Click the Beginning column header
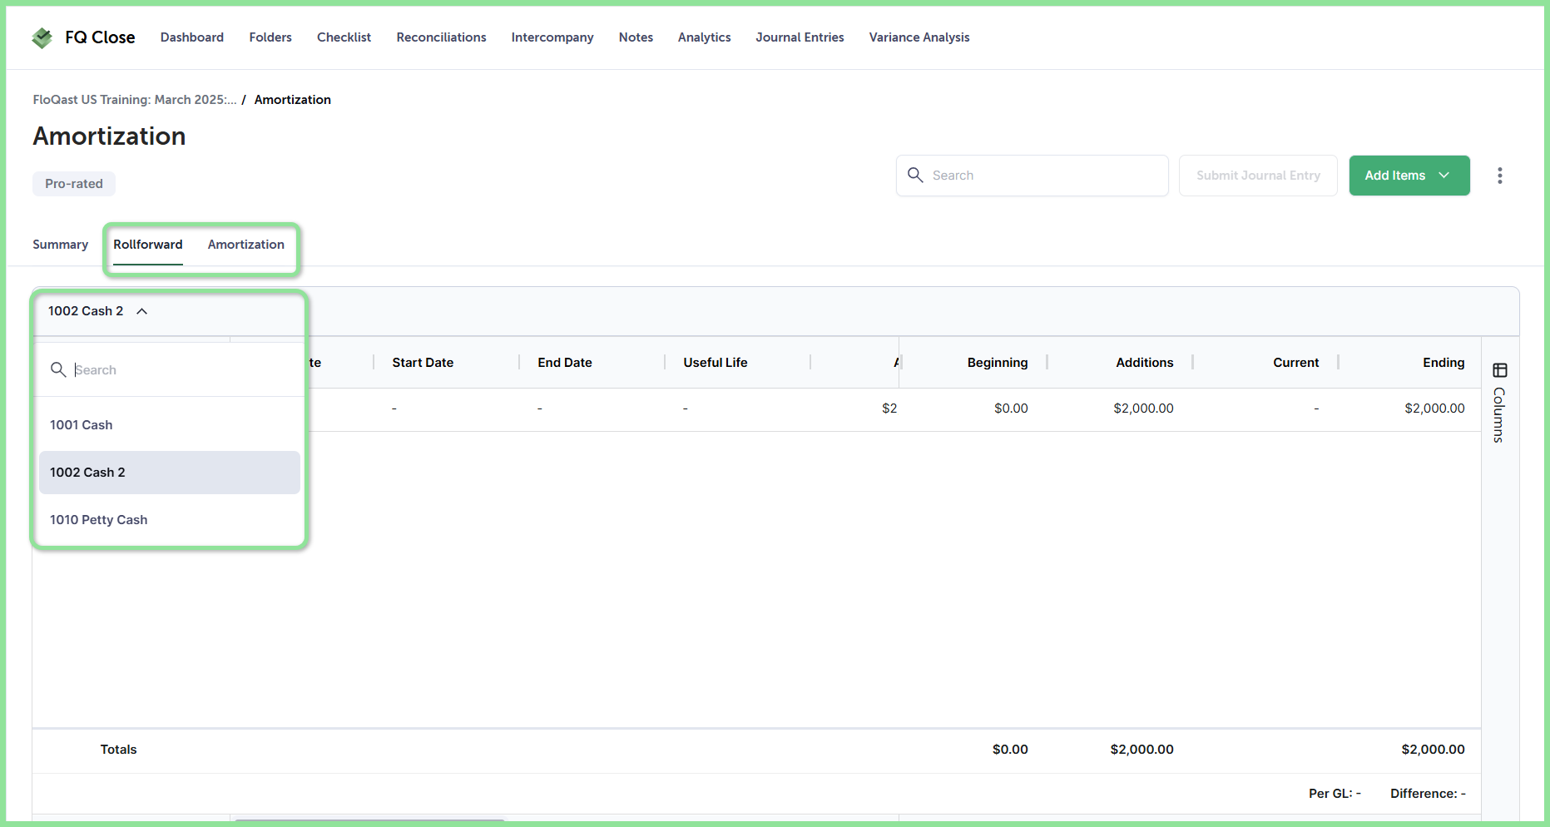The image size is (1550, 827). coord(998,363)
